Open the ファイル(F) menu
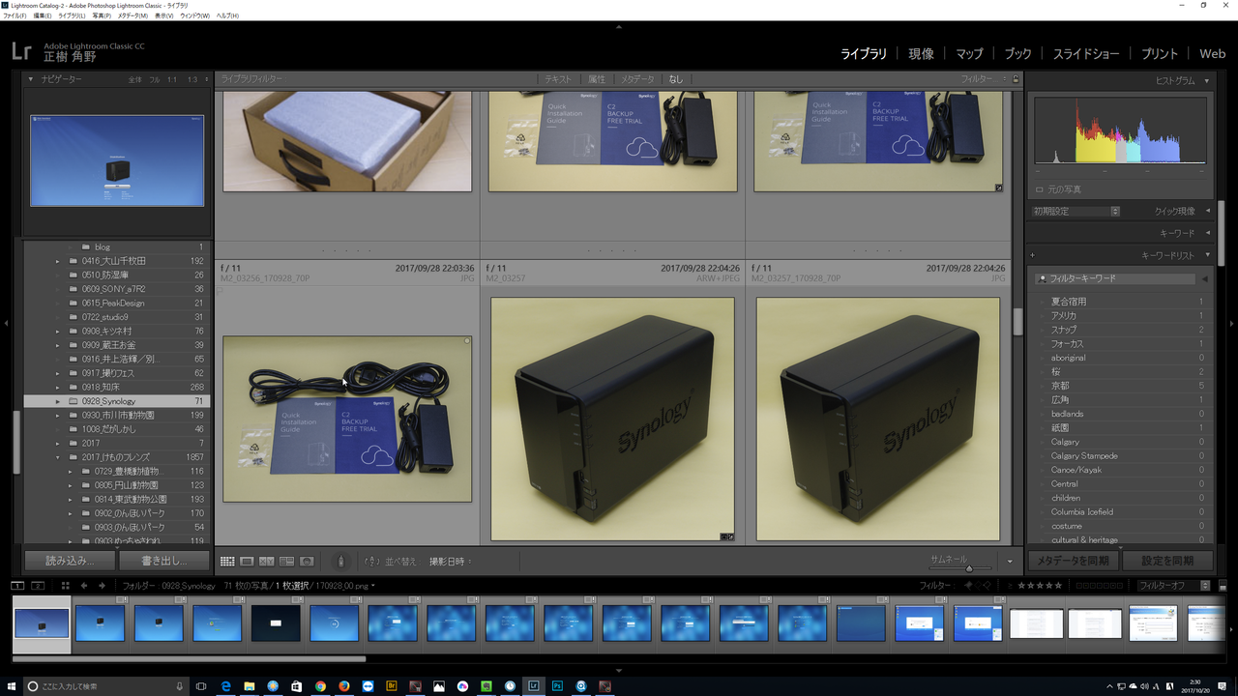 coord(15,16)
